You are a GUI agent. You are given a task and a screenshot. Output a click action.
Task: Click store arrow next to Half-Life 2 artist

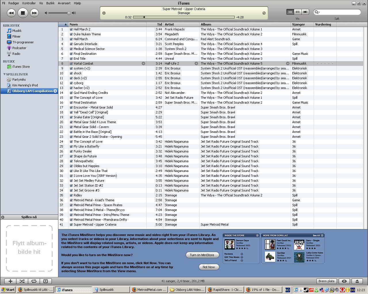(x=196, y=63)
